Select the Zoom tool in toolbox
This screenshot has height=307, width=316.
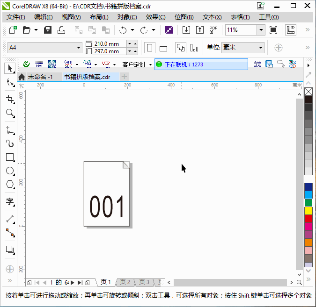click(10, 113)
